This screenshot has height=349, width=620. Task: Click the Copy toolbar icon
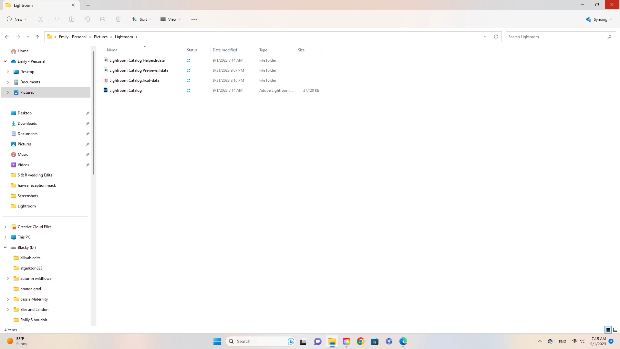pyautogui.click(x=56, y=19)
